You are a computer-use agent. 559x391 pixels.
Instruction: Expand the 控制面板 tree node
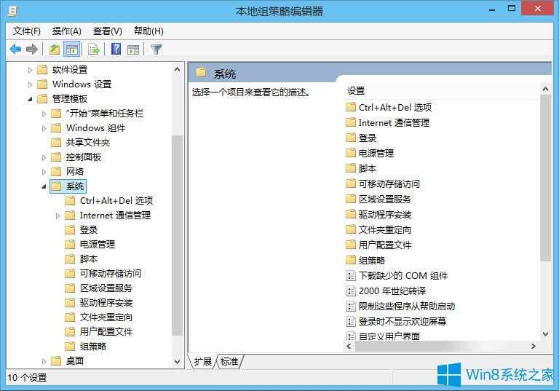pyautogui.click(x=44, y=157)
